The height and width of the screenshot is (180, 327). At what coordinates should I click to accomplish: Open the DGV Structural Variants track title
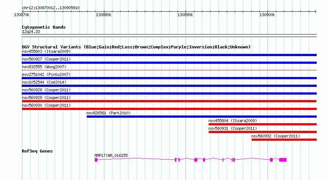[x=136, y=47]
